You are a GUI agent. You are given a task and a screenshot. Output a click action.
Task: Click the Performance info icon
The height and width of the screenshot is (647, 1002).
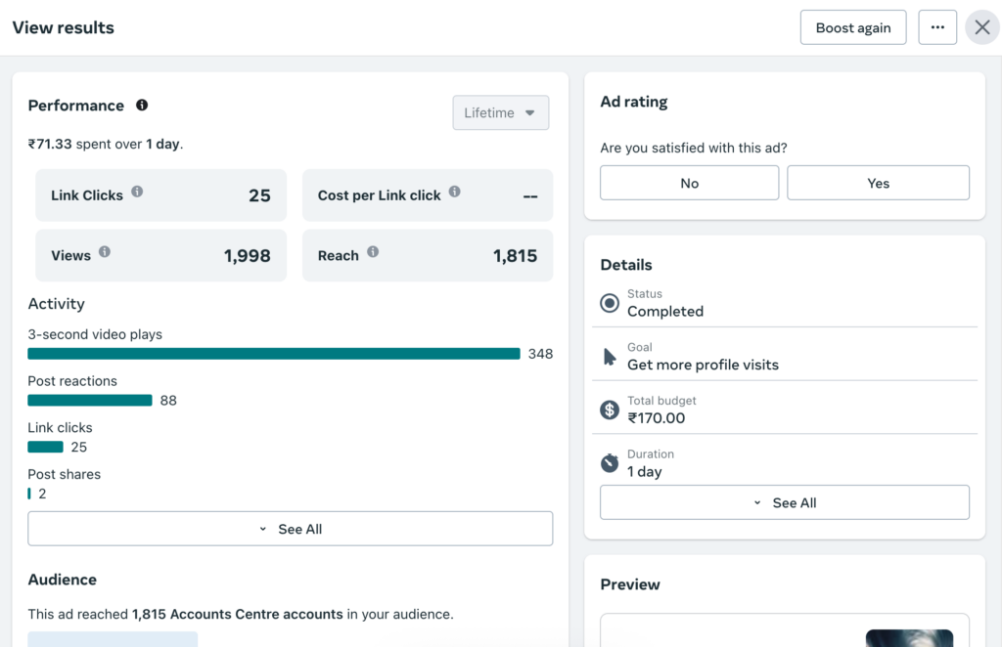[x=142, y=106]
